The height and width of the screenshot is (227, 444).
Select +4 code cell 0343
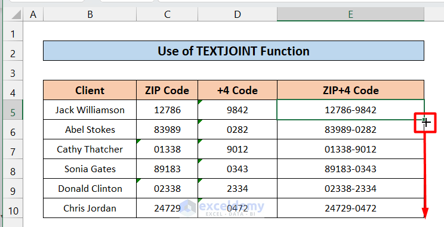point(238,169)
